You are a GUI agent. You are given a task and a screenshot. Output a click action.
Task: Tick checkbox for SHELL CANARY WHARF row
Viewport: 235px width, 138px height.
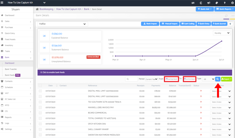click(x=40, y=129)
